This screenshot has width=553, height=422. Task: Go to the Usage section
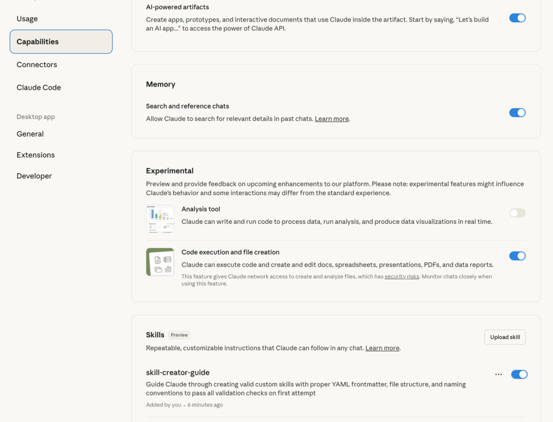pyautogui.click(x=26, y=18)
